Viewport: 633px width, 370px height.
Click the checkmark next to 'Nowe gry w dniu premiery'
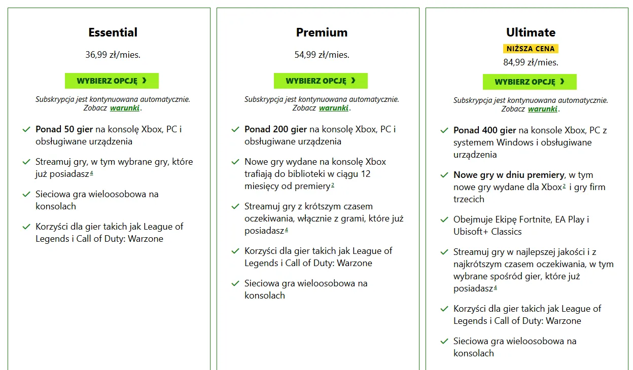tap(444, 175)
